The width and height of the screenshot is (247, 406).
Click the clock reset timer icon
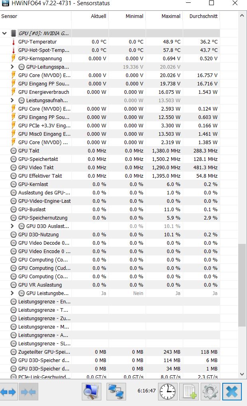tap(167, 392)
